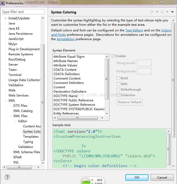Collapse the XML tree node
Screen dimensions: 177x184
(x=6, y=101)
